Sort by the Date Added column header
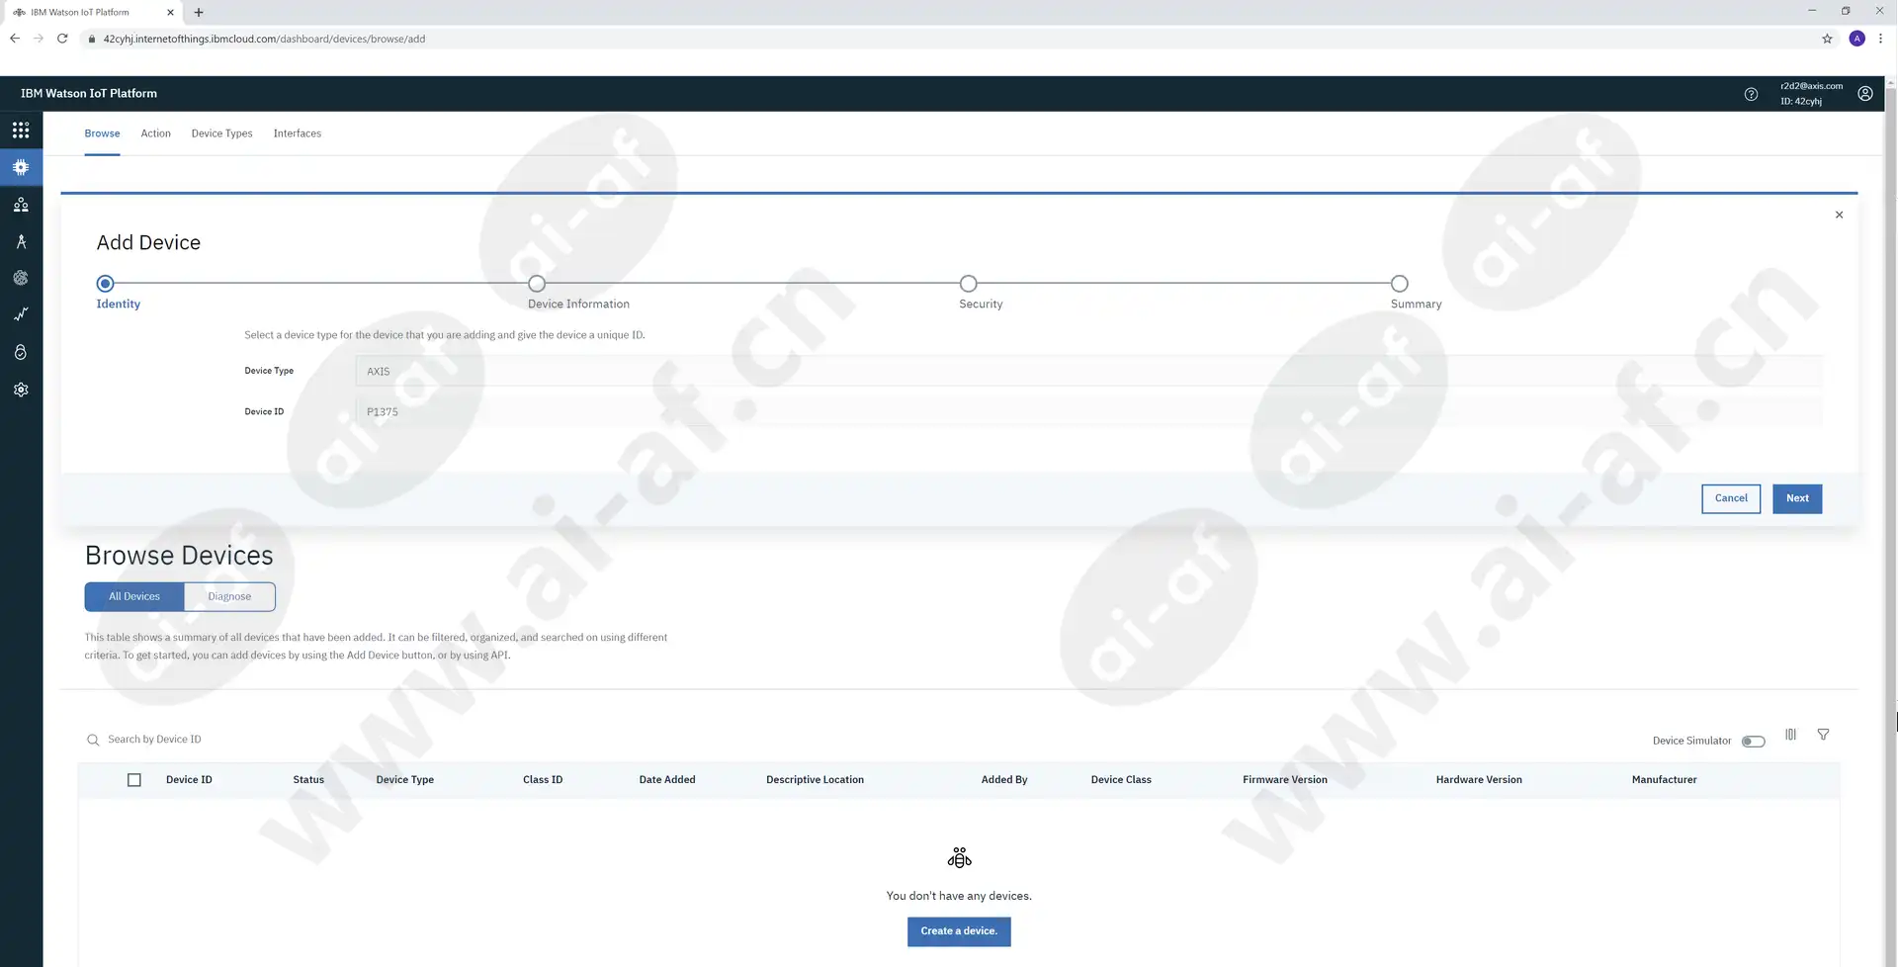The width and height of the screenshot is (1898, 967). tap(667, 780)
